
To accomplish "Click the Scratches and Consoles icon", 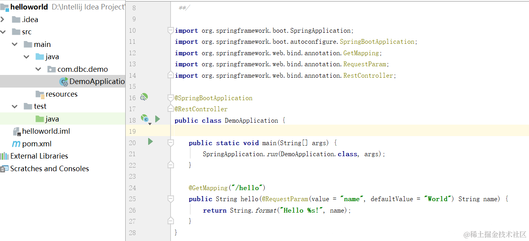I will click(x=4, y=169).
